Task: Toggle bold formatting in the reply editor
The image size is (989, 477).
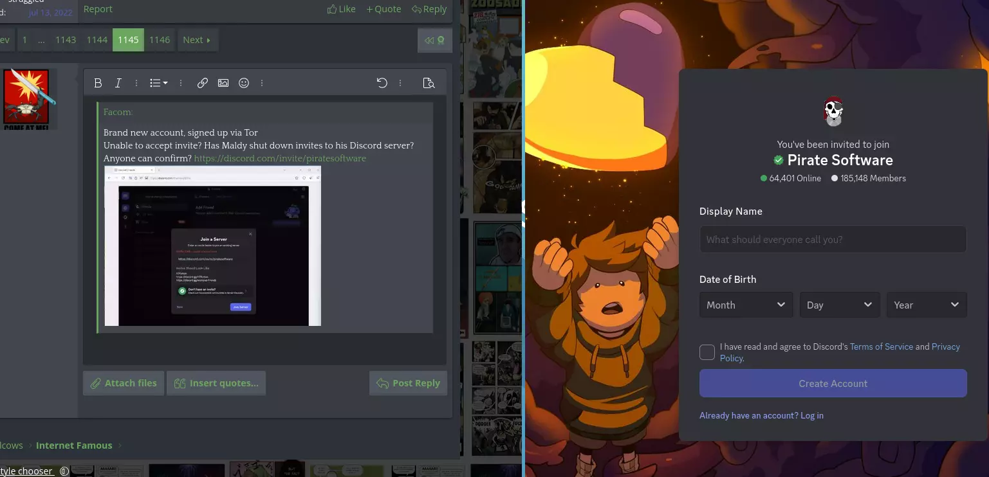Action: point(98,83)
